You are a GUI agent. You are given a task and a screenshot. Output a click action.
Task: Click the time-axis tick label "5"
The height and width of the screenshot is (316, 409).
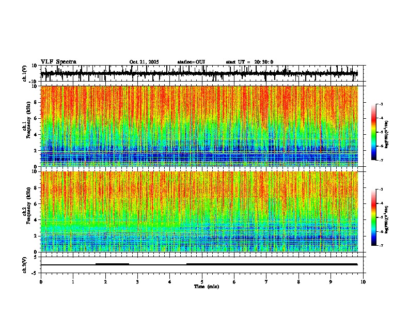[x=202, y=282]
